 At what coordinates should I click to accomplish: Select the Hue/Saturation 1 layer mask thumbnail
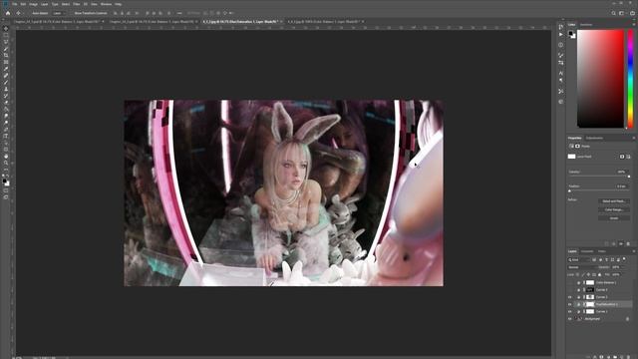click(590, 304)
